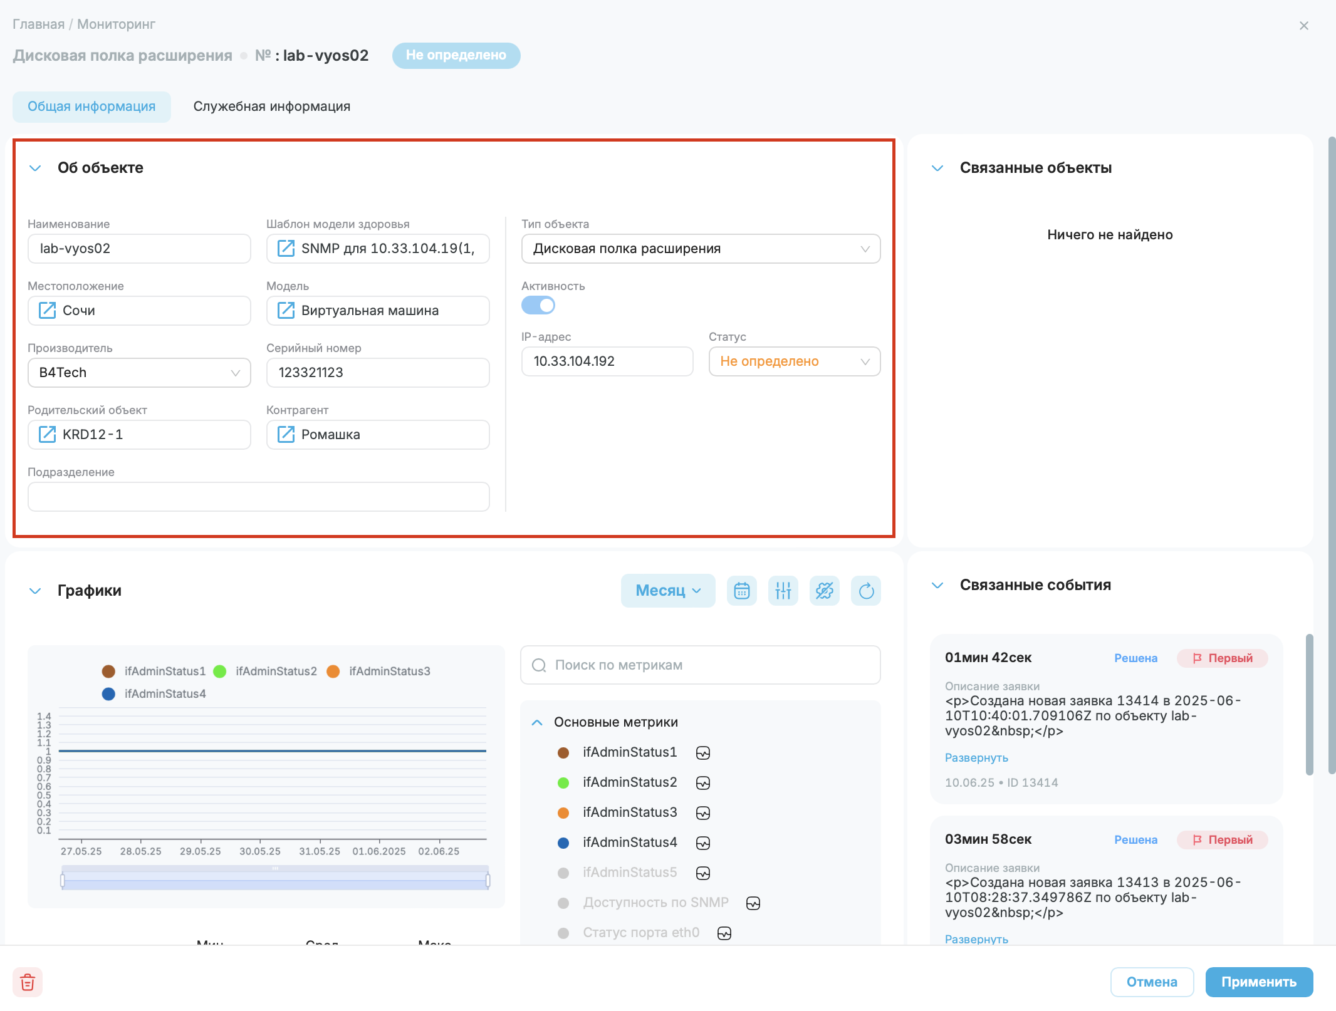1336x1011 pixels.
Task: Go to Главная in the breadcrumb
Action: click(39, 24)
